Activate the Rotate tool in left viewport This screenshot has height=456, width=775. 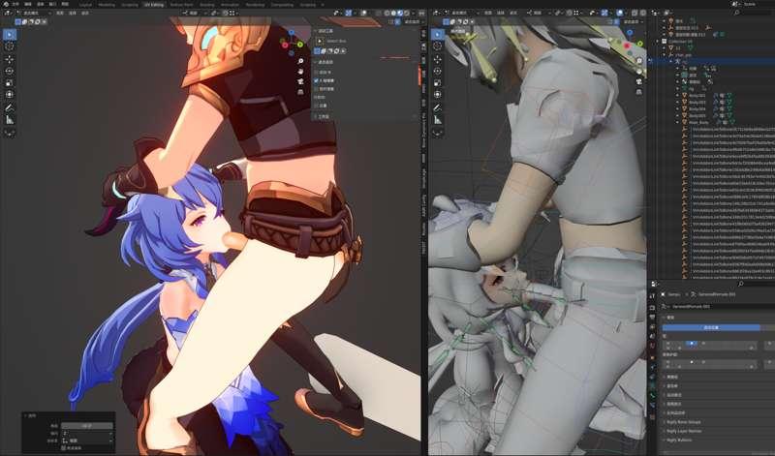pyautogui.click(x=10, y=71)
